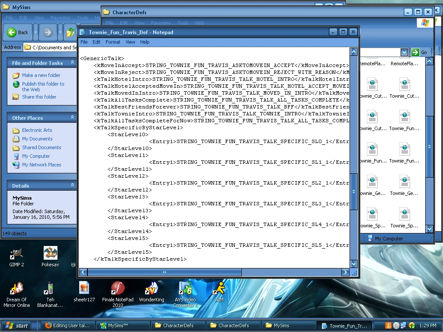This screenshot has height=332, width=443.
Task: Collapse the Other Places panel
Action: click(x=72, y=117)
